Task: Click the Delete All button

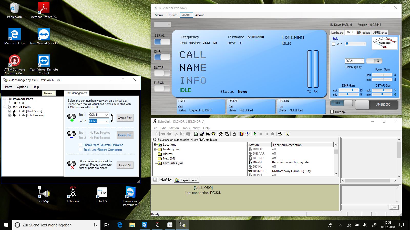Action: tap(125, 165)
